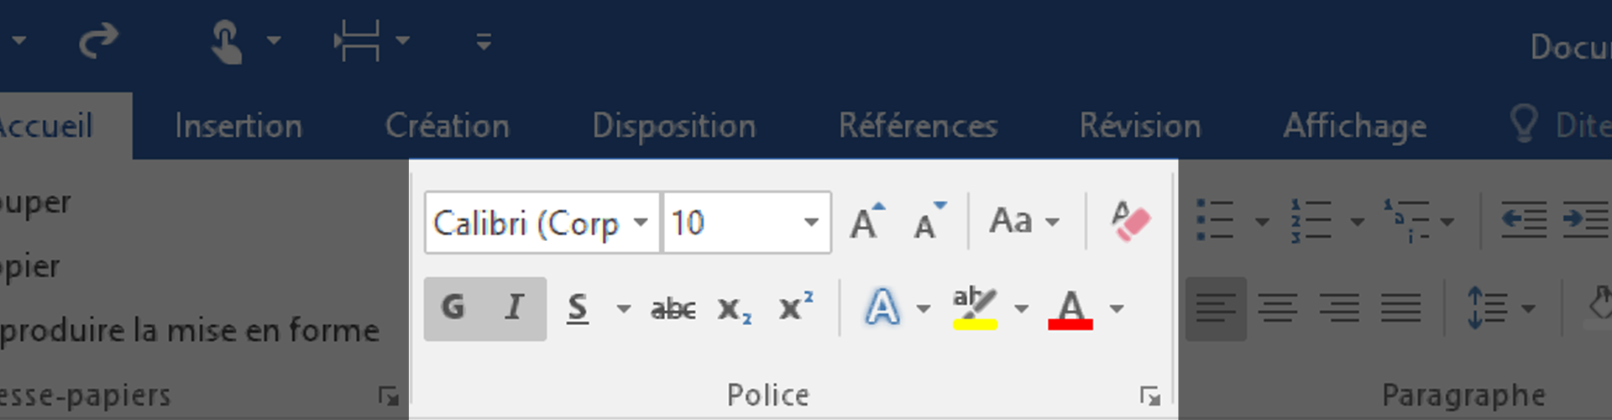The image size is (1612, 420).
Task: Click the Decrease Font Size icon
Action: [x=929, y=222]
